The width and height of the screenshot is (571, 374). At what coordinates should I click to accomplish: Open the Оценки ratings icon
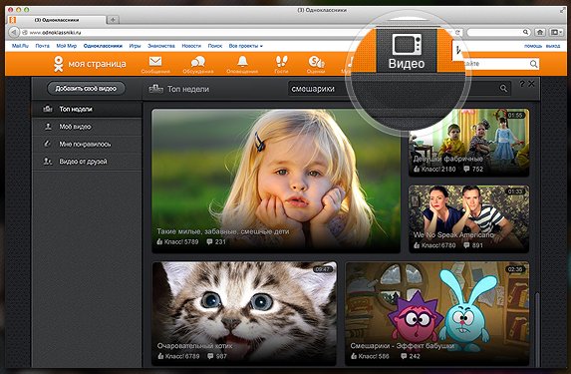pyautogui.click(x=316, y=62)
